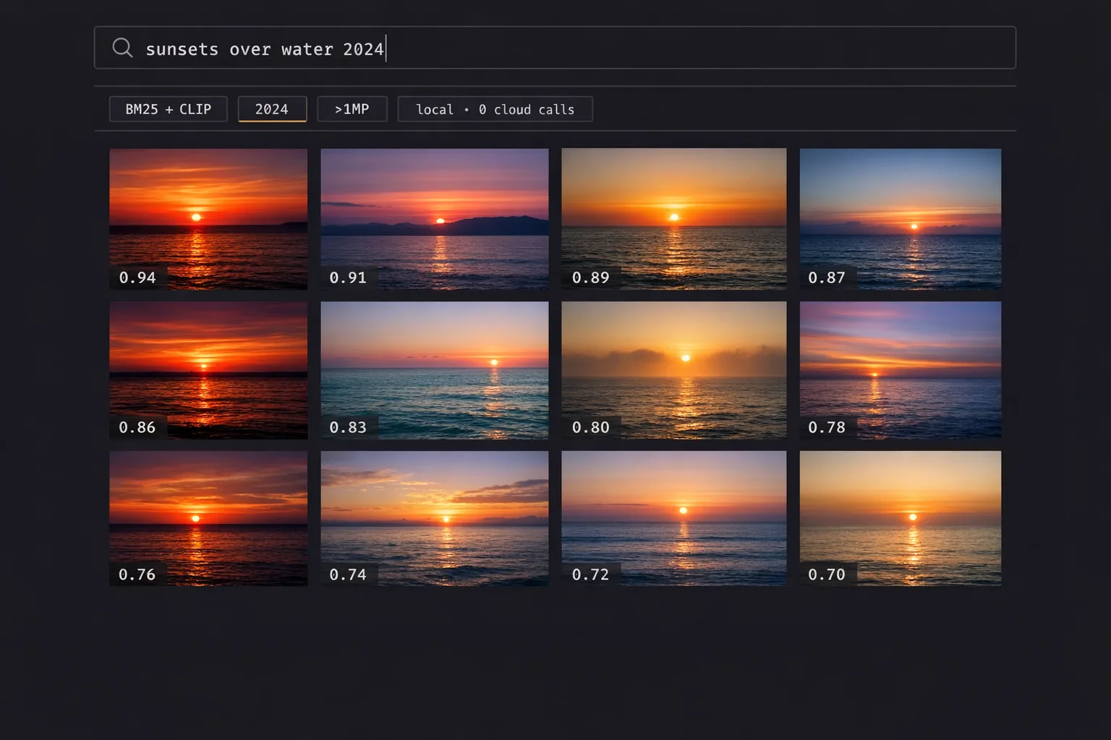Click the magnifying glass search icon
The width and height of the screenshot is (1111, 740).
click(x=122, y=48)
